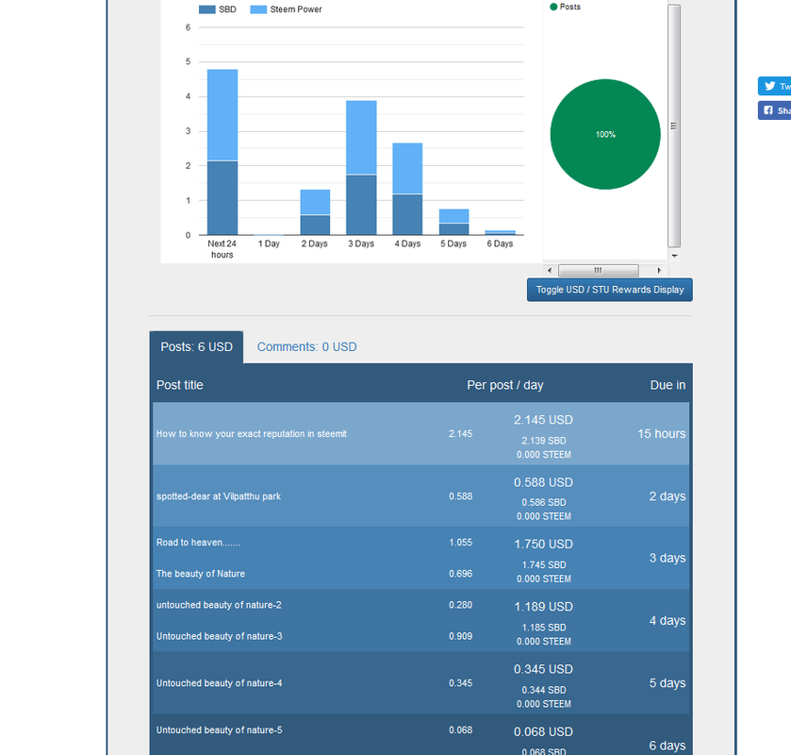Click the 'Post title' column header
The image size is (791, 755).
[x=179, y=385]
